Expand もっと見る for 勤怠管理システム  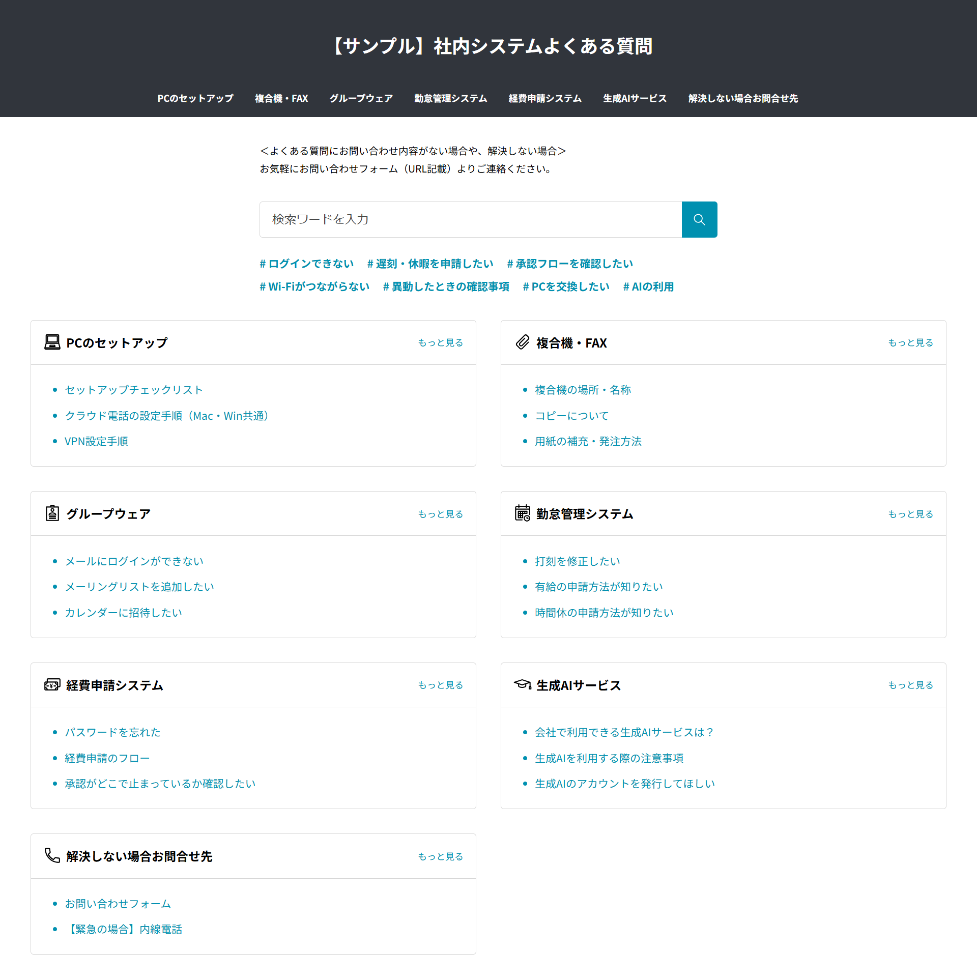(x=910, y=514)
